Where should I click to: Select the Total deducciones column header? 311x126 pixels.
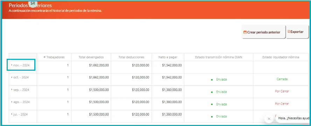click(131, 57)
